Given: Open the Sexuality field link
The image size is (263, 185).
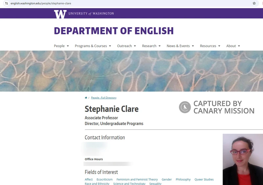Looking at the screenshot, I should 155,183.
